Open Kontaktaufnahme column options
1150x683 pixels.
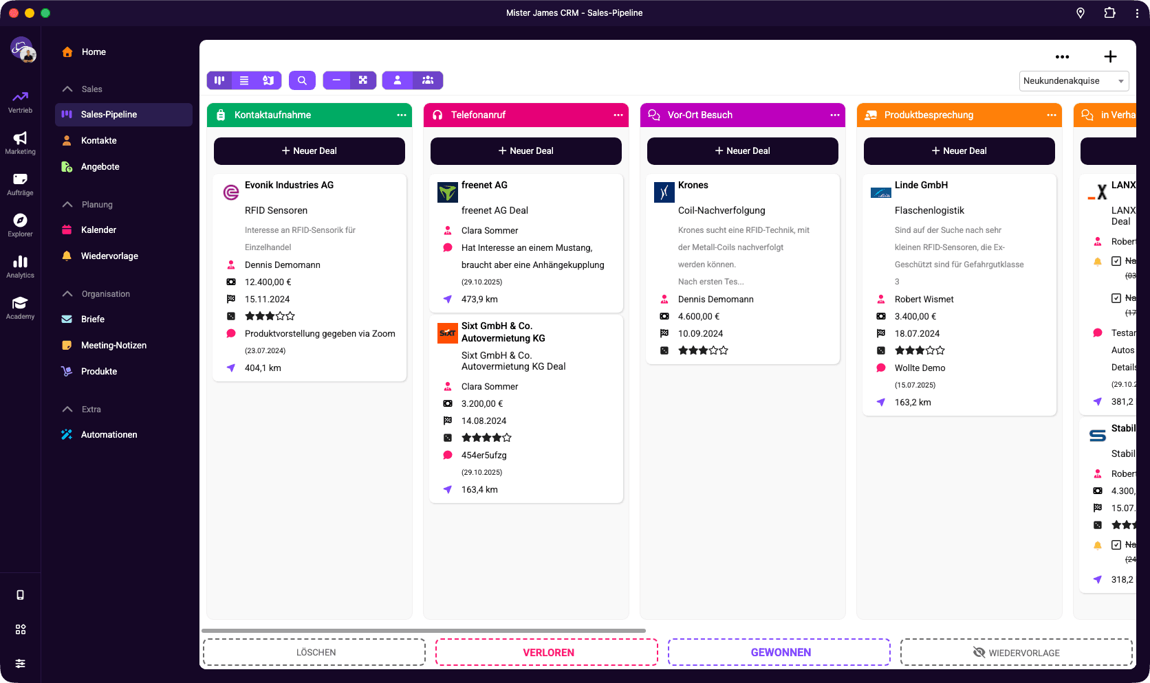tap(402, 115)
